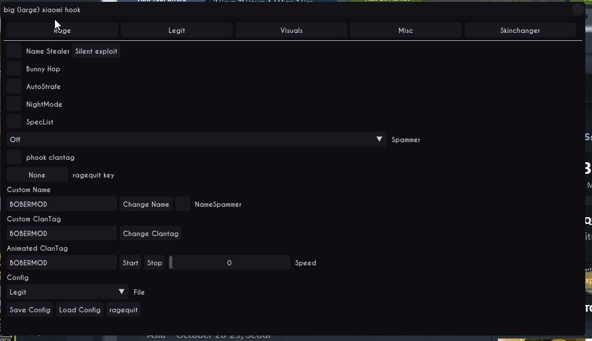
Task: Click the Spammer label text
Action: 406,140
